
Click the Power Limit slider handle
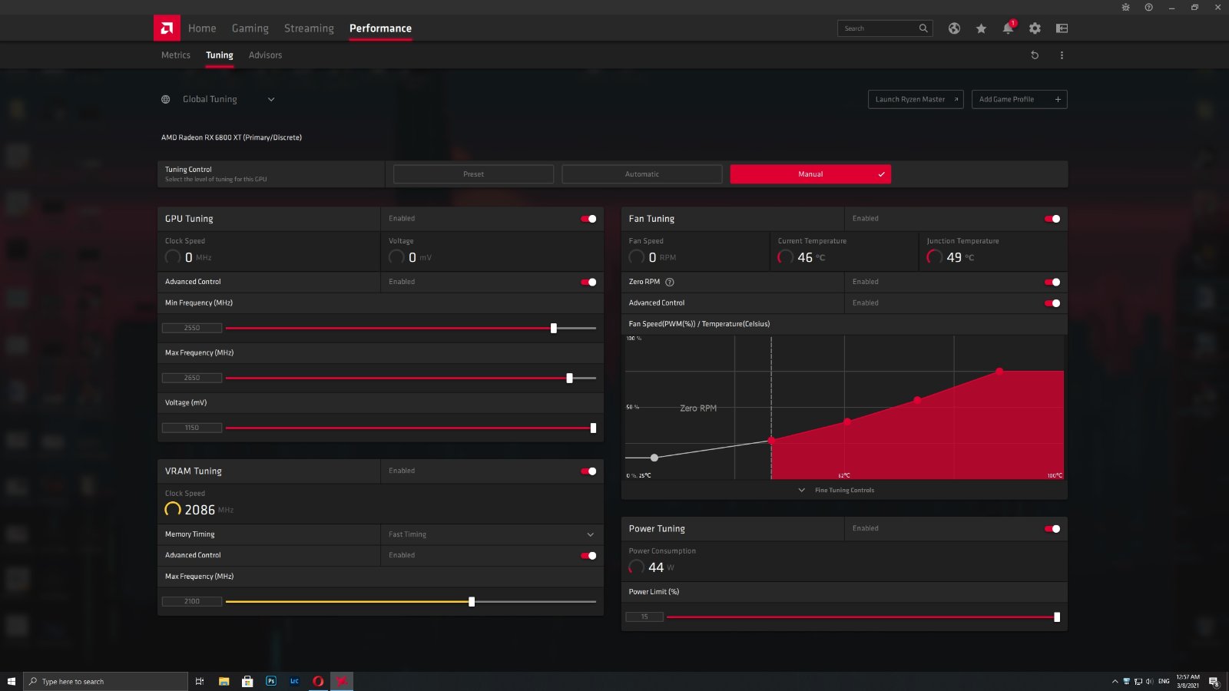pyautogui.click(x=1057, y=617)
